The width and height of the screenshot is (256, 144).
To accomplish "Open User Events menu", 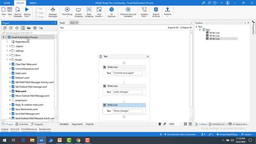I will click(99, 12).
